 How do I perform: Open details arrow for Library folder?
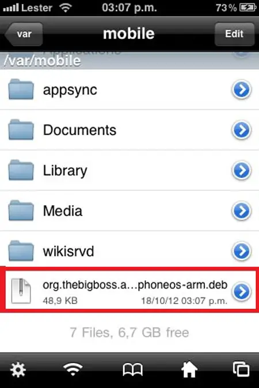[241, 170]
